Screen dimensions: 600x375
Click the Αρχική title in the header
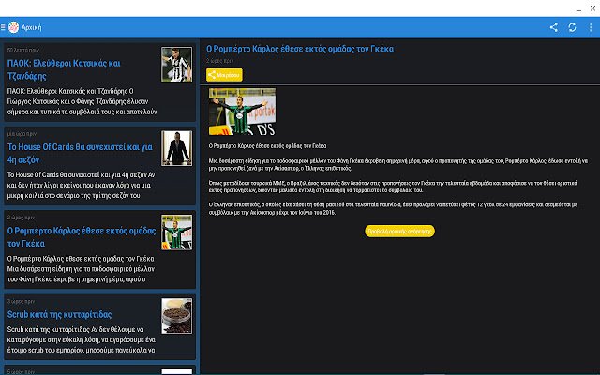(x=31, y=27)
